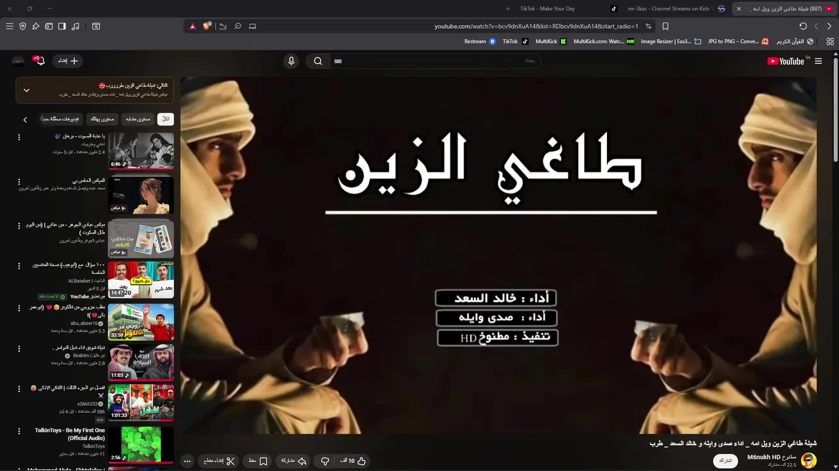Click the cast screen icon in address bar

(x=252, y=26)
